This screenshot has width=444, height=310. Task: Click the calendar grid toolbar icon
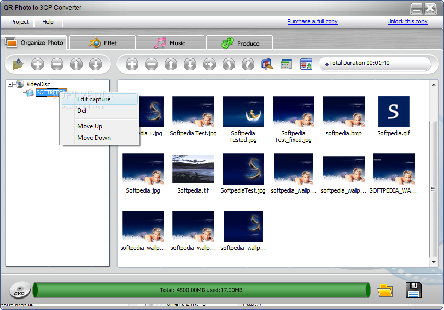287,64
